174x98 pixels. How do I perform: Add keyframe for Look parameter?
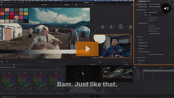coord(170,15)
